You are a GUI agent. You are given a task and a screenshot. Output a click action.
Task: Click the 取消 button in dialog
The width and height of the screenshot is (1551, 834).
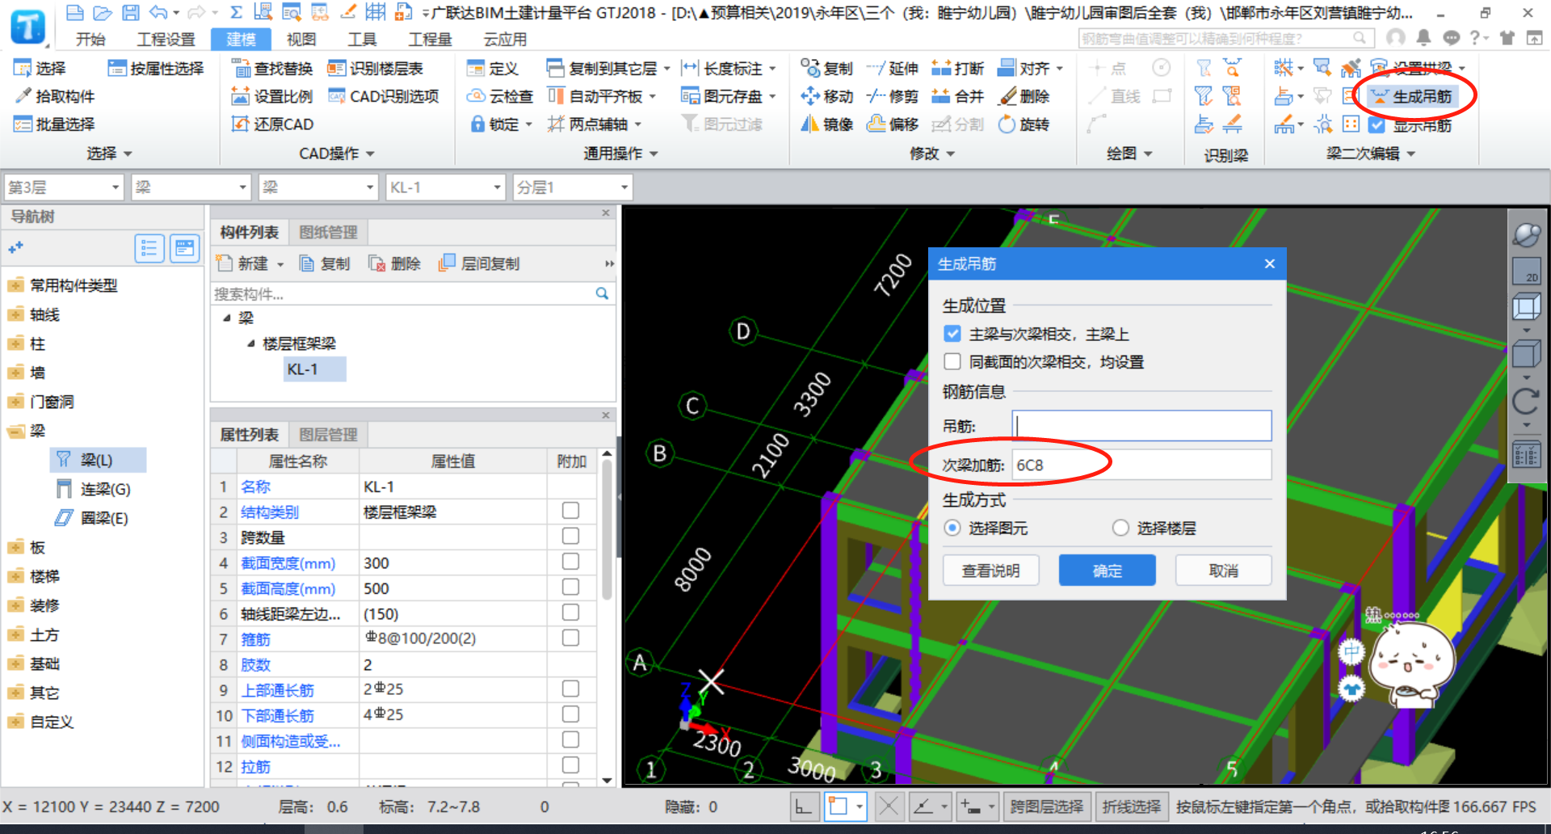click(1223, 571)
